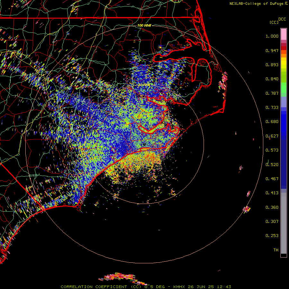Select the 0.680 scale label

272,122
